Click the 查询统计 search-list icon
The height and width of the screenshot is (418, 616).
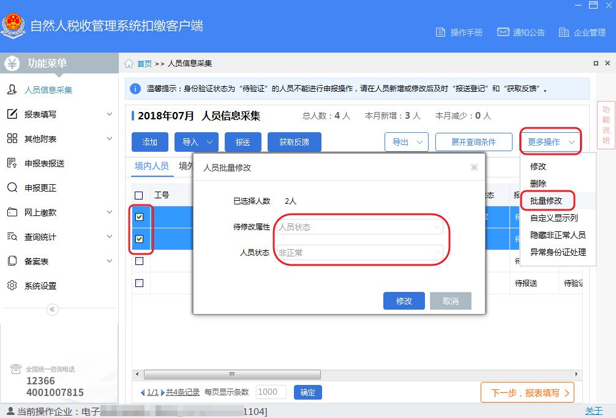click(12, 237)
